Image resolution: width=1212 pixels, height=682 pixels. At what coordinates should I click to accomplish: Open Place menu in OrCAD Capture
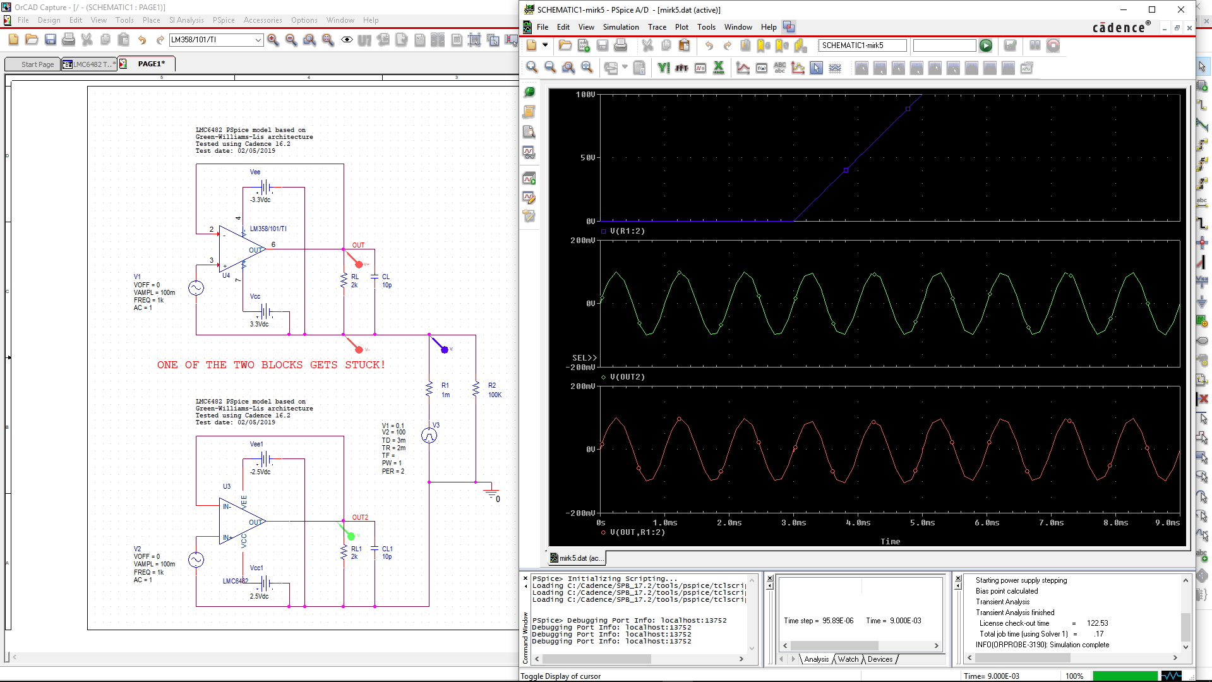(x=152, y=20)
